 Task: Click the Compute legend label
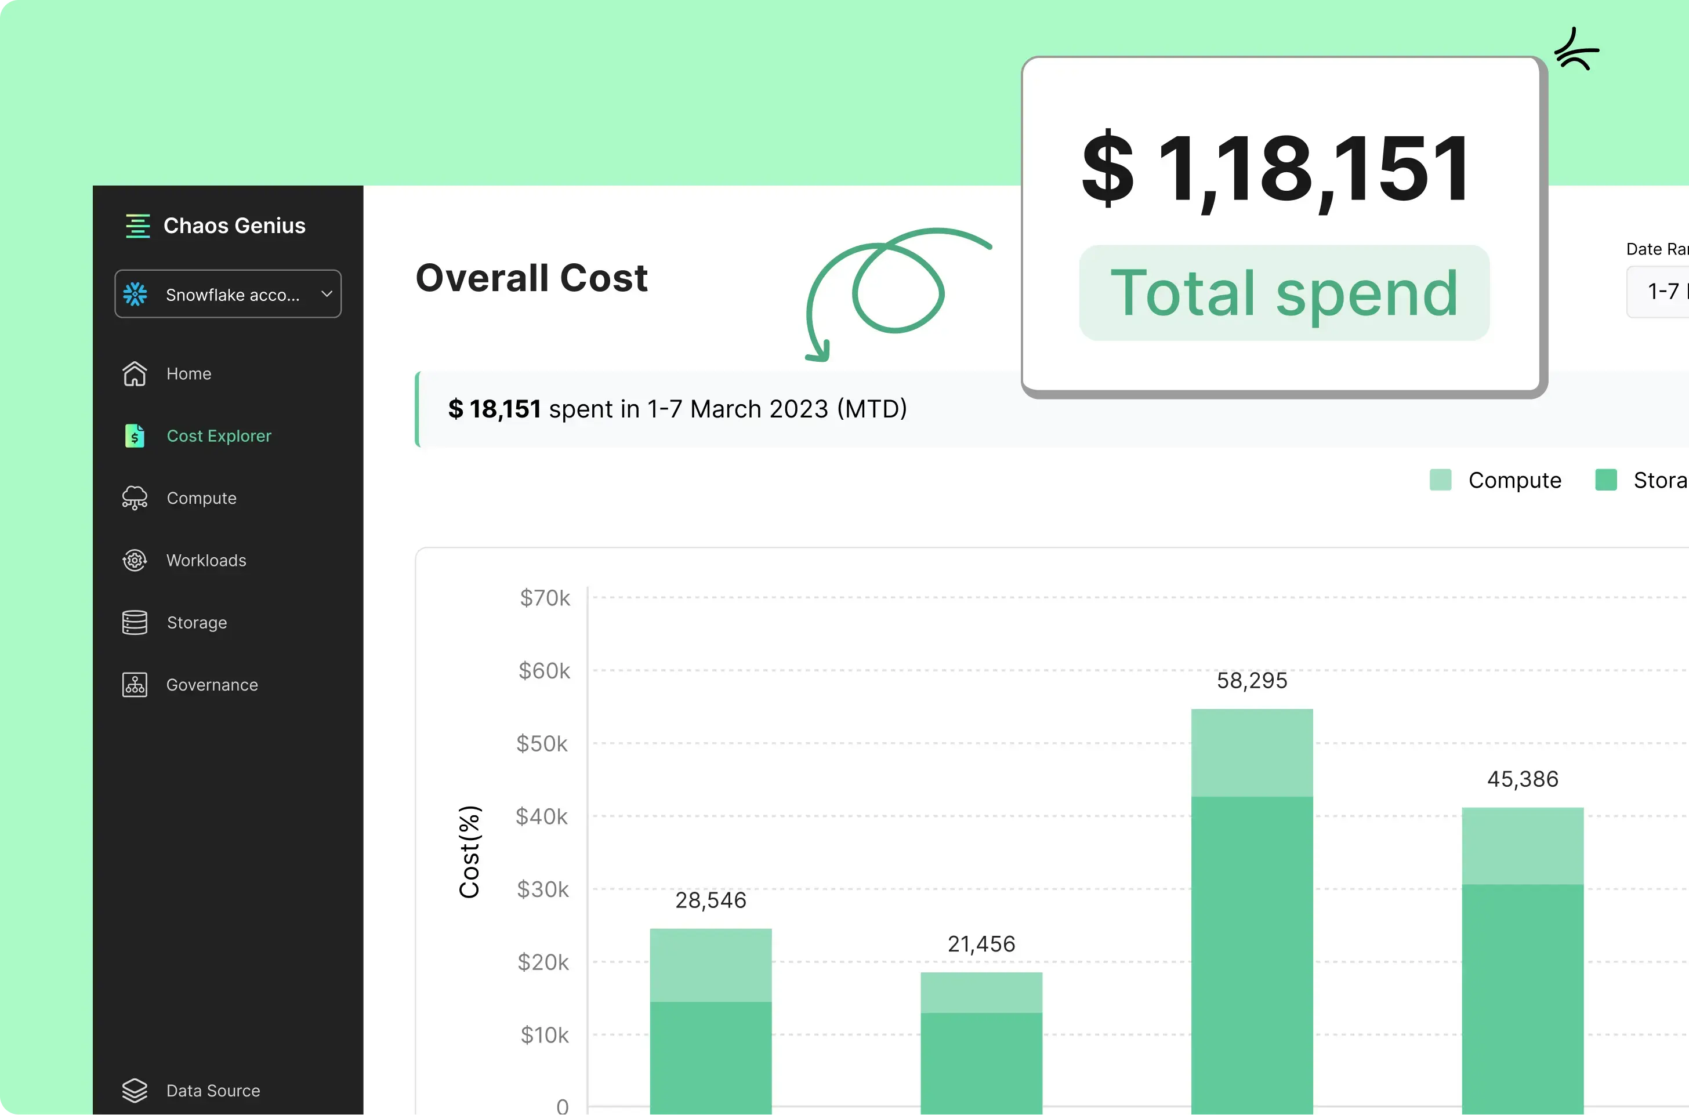[x=1515, y=481]
